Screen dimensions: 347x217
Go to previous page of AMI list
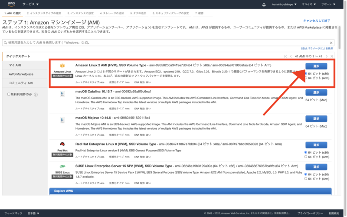coord(291,56)
